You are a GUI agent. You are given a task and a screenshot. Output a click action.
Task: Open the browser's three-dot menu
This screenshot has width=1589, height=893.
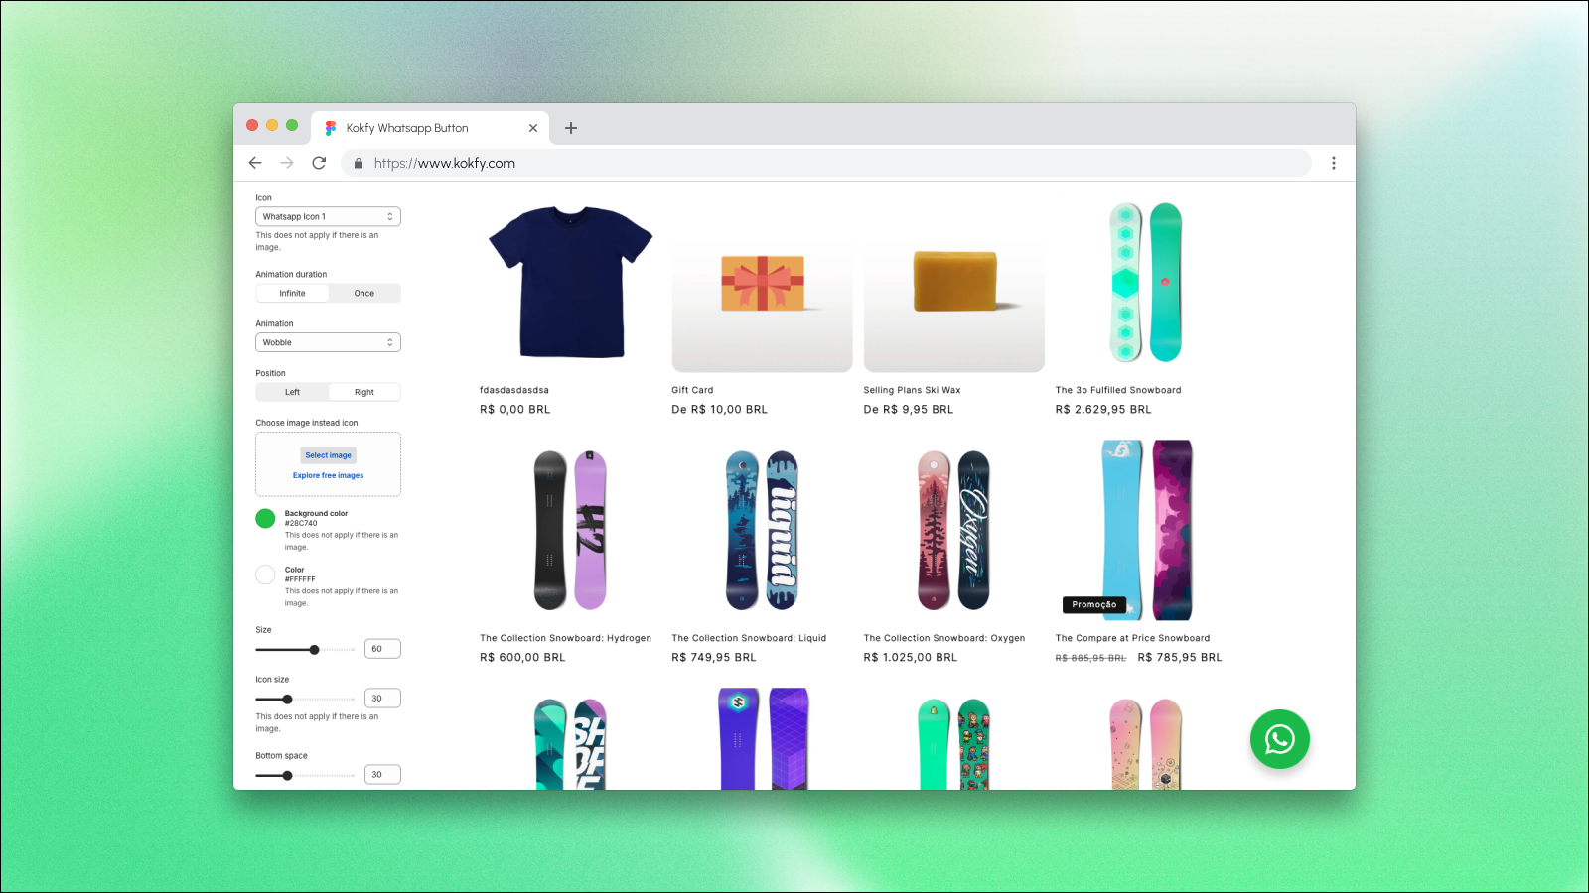pos(1334,163)
